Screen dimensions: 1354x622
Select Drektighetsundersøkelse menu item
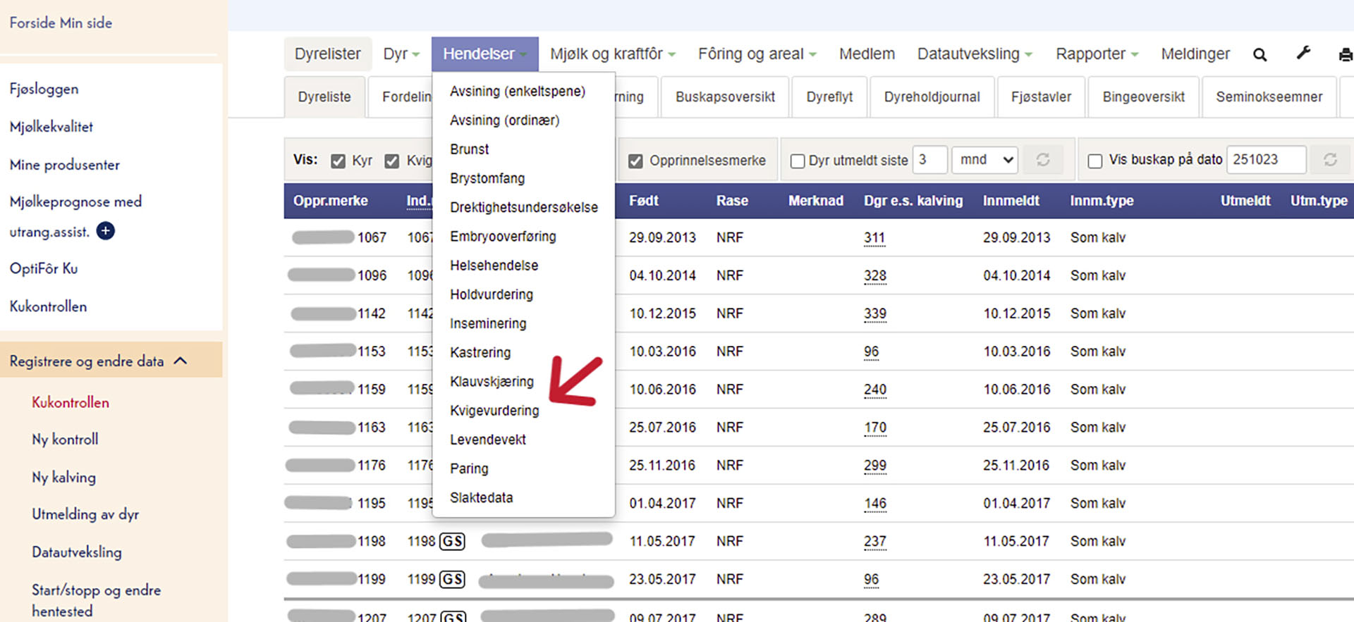tap(524, 207)
